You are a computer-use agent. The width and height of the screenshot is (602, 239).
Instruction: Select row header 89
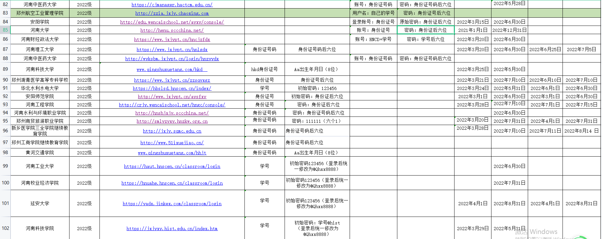point(5,69)
